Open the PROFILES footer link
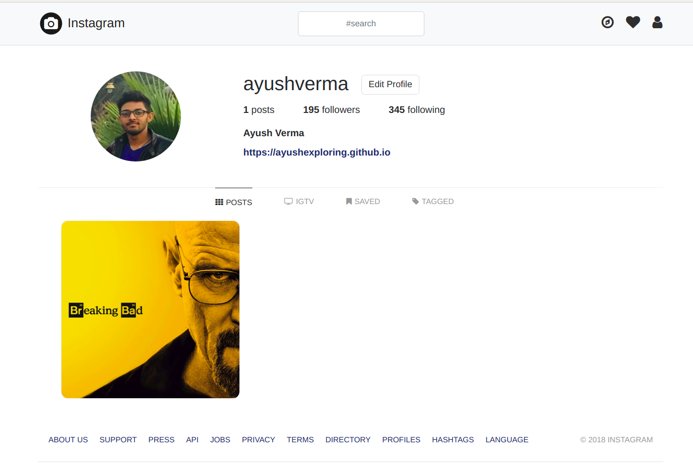Screen dimensions: 693x474 [x=401, y=440]
